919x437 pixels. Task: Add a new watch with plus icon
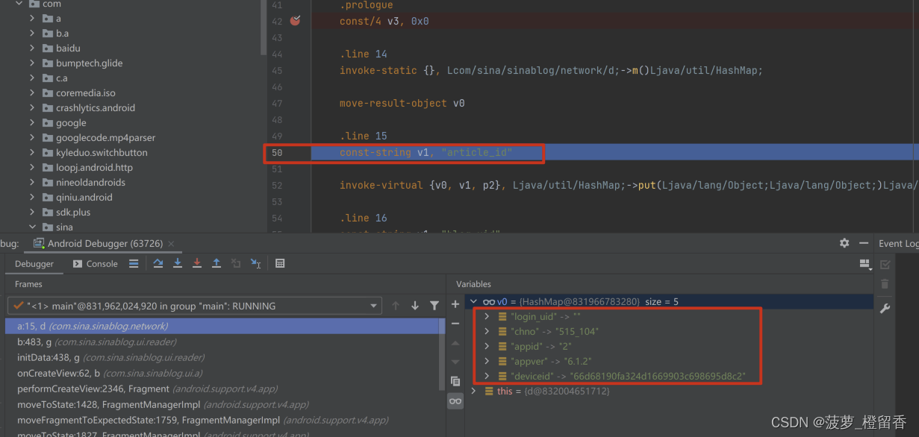(455, 304)
